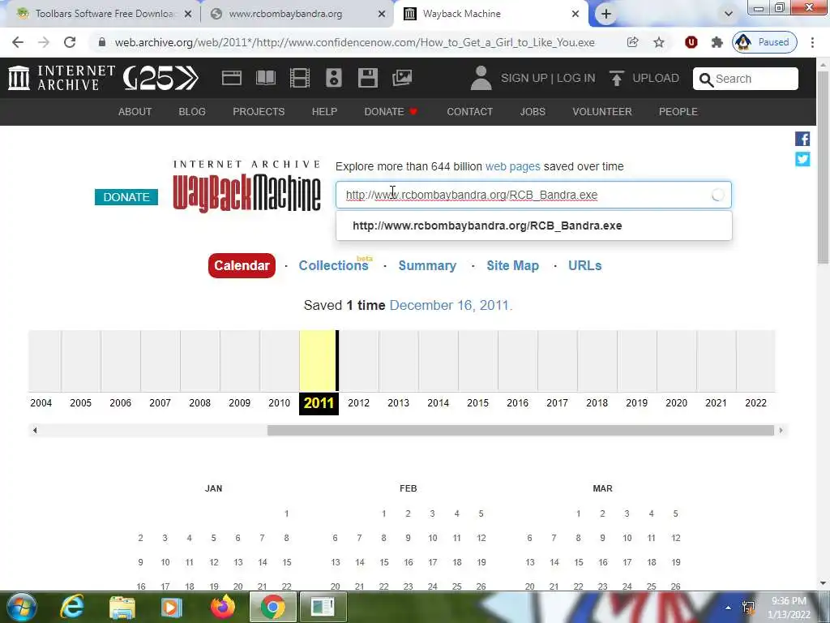Click the SIGN UP link
The image size is (830, 623).
click(x=524, y=79)
